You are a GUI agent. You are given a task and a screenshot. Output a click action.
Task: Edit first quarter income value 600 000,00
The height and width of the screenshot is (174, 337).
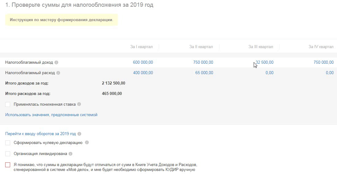tap(143, 62)
